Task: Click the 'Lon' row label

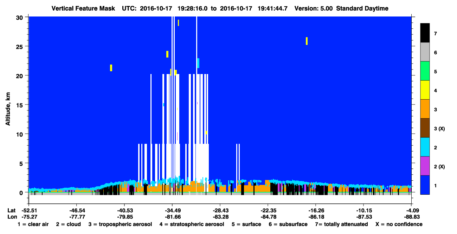Action: 12,217
